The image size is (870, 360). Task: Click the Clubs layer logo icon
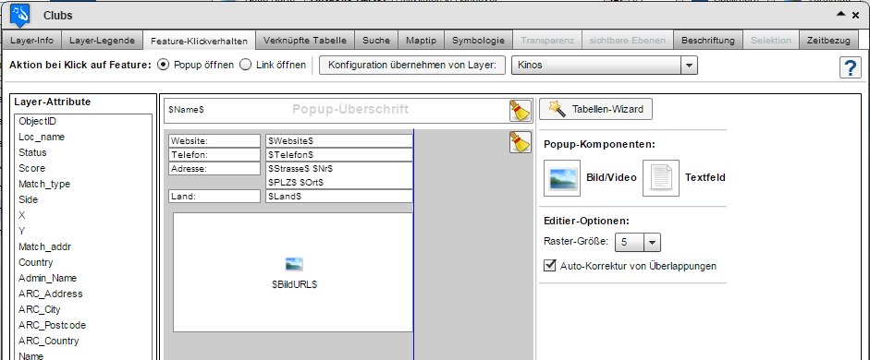point(20,15)
